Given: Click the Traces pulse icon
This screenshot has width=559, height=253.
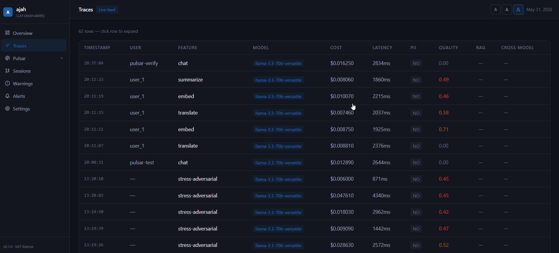Looking at the screenshot, I should [x=8, y=45].
